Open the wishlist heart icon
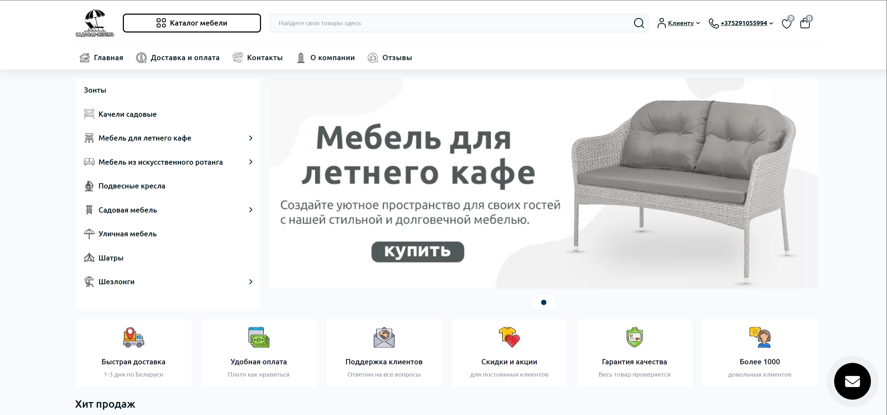The image size is (887, 415). click(x=787, y=24)
